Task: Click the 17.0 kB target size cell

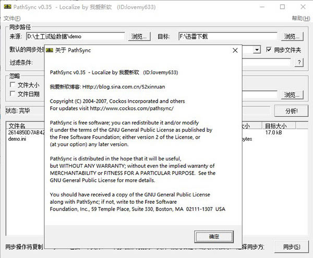Action: coord(274,132)
